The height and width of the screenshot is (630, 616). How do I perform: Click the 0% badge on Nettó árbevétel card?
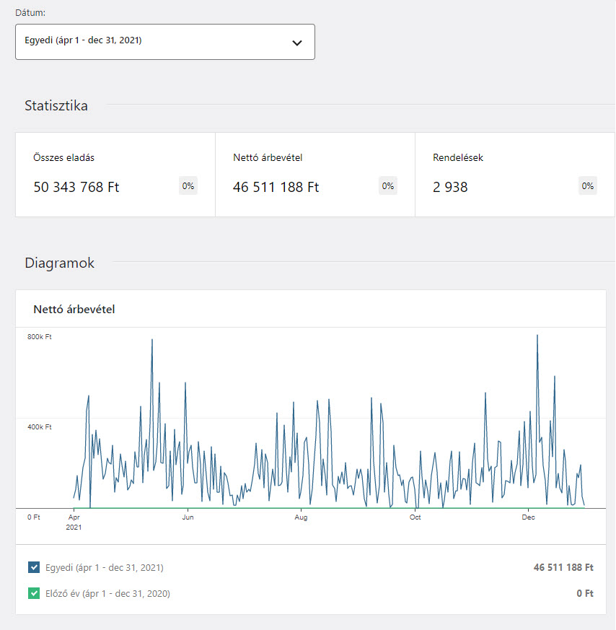coord(388,186)
